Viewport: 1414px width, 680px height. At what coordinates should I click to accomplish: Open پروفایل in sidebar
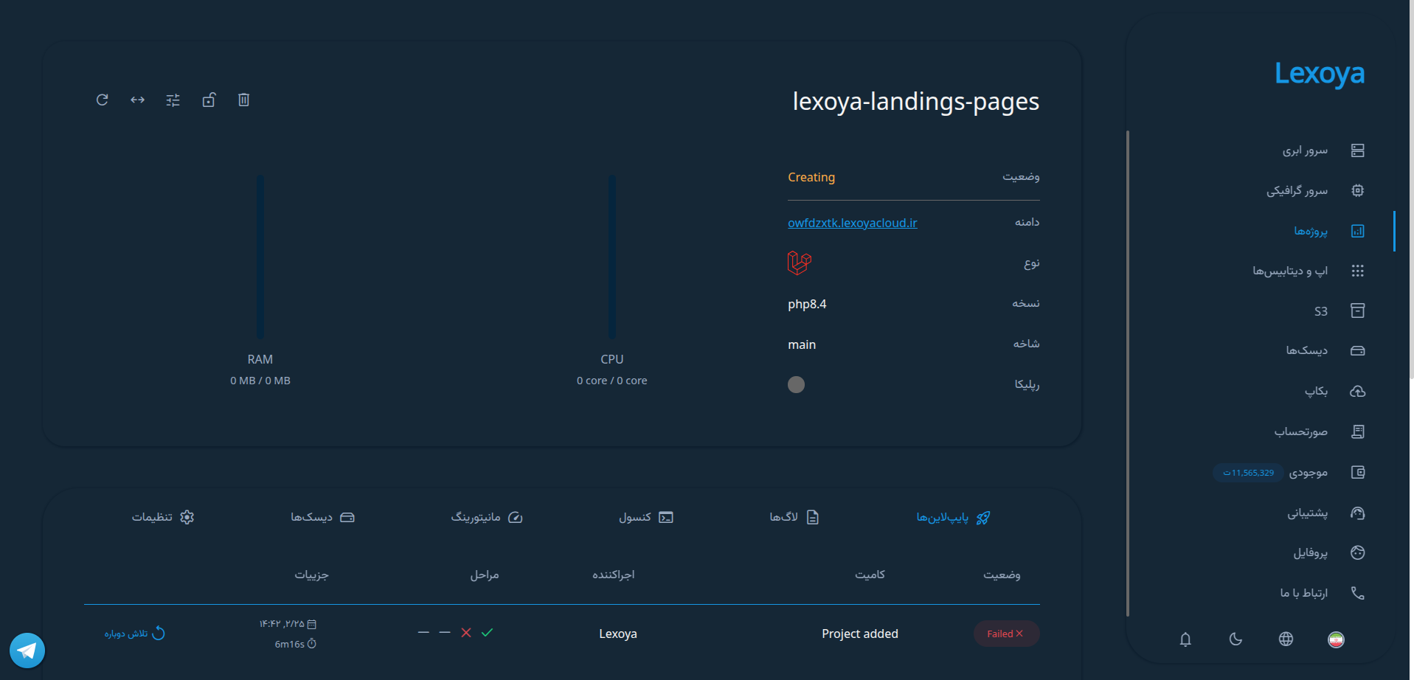point(1329,552)
